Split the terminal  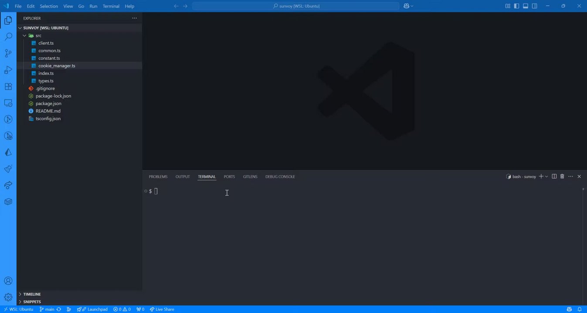pyautogui.click(x=554, y=176)
